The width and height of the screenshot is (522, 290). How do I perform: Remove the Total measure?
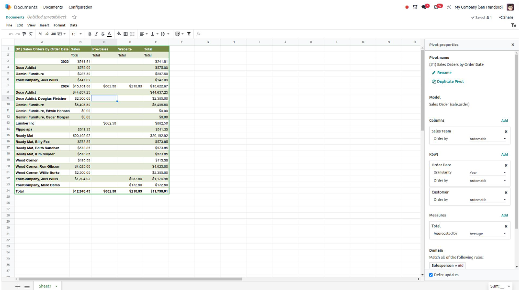click(x=506, y=226)
